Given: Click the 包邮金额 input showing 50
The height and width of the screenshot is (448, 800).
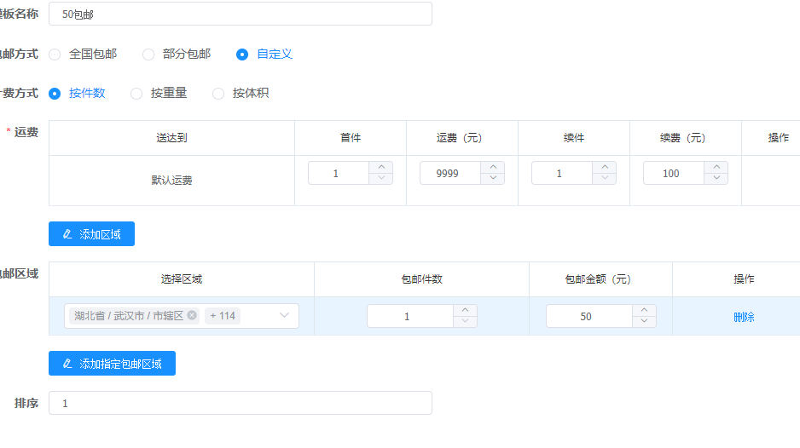Looking at the screenshot, I should pyautogui.click(x=588, y=317).
